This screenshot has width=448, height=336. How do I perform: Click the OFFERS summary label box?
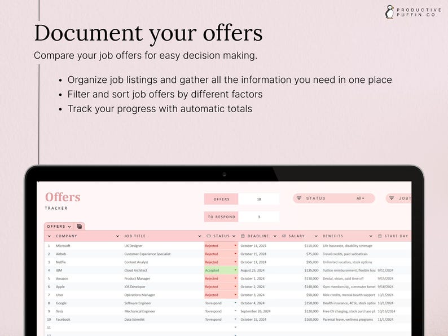coord(221,199)
